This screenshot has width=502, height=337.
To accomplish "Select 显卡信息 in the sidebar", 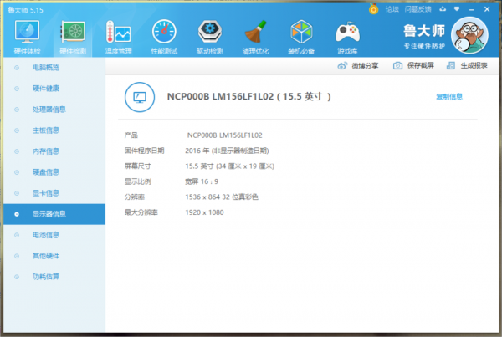I will pyautogui.click(x=54, y=193).
